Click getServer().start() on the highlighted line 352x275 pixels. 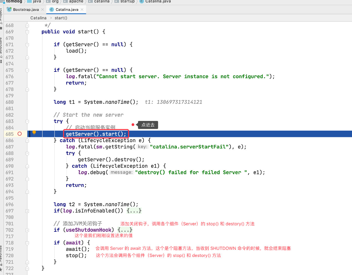pyautogui.click(x=96, y=134)
